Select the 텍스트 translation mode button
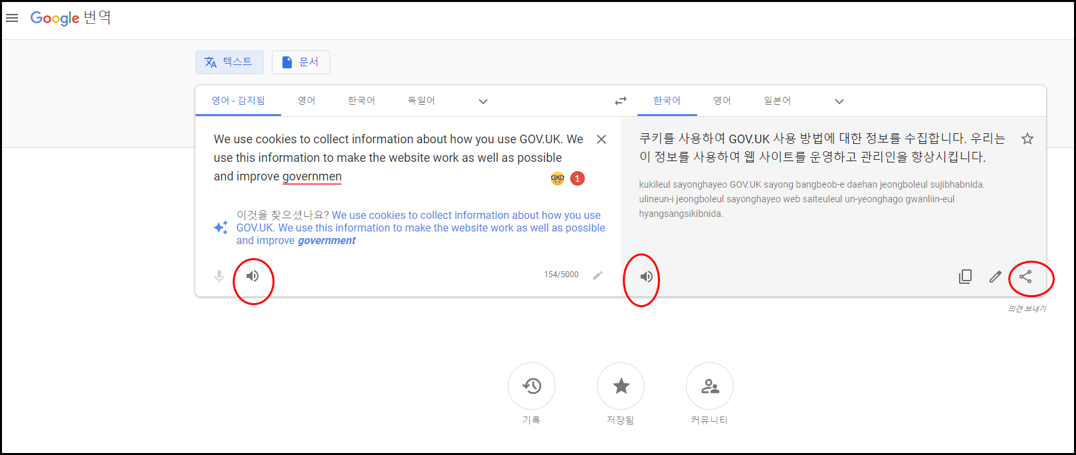Screen dimensions: 1076x455 pos(229,62)
